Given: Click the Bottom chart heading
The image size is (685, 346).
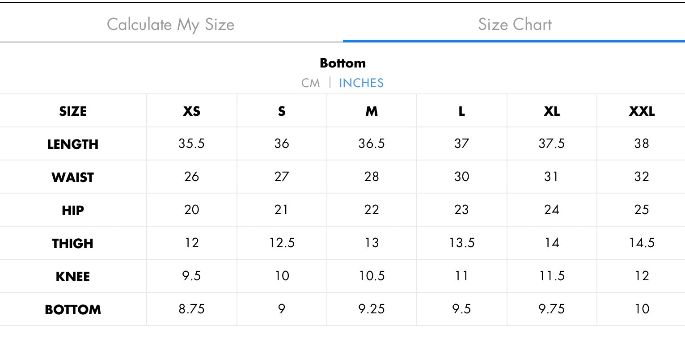Looking at the screenshot, I should click(x=342, y=63).
